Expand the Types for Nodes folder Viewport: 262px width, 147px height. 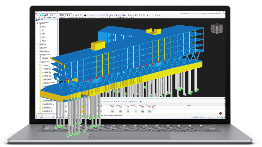(x=38, y=45)
